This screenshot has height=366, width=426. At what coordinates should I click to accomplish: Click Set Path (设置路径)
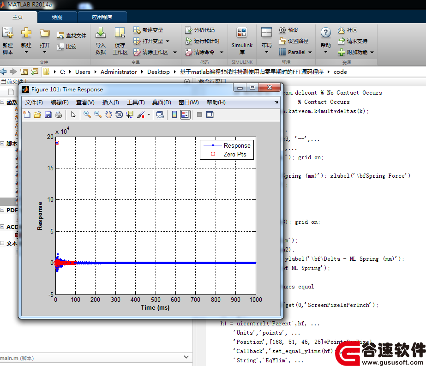pos(294,41)
